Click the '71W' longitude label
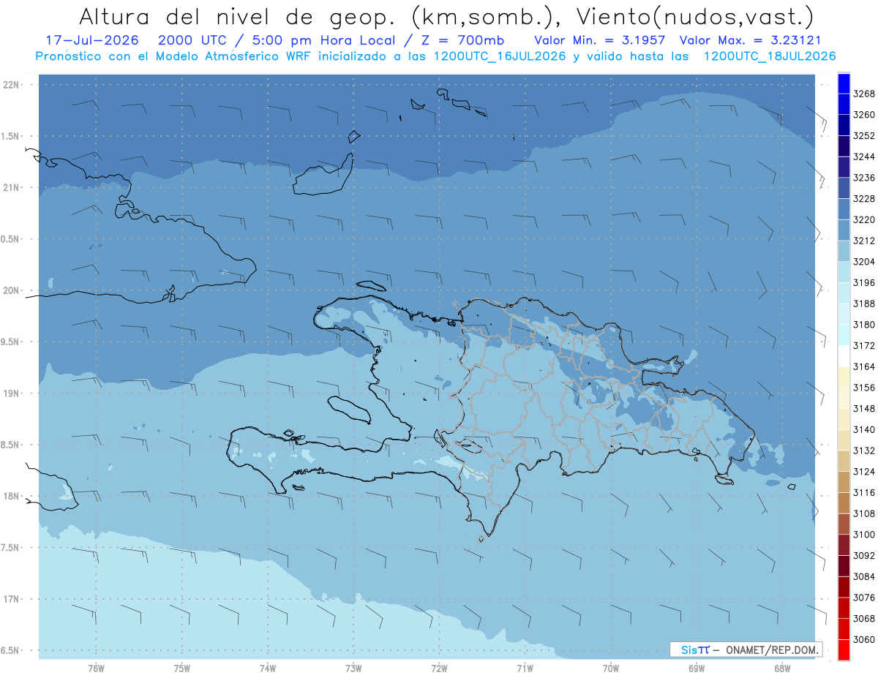878x678 pixels. (x=525, y=668)
